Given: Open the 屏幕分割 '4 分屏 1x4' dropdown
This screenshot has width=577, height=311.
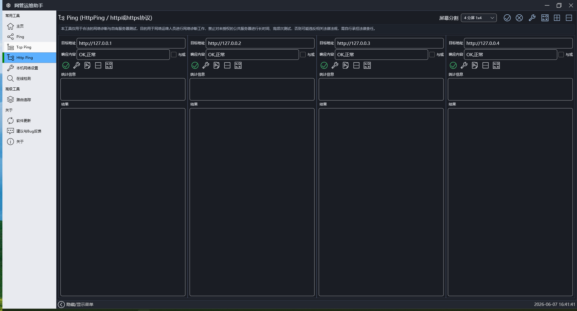Looking at the screenshot, I should [479, 18].
